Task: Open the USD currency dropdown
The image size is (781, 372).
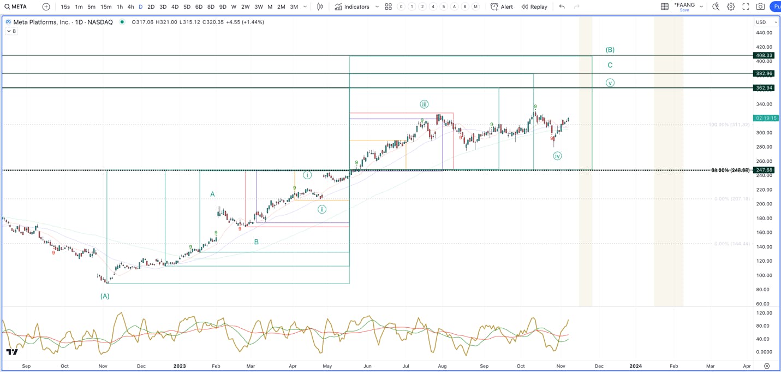Action: pos(766,22)
